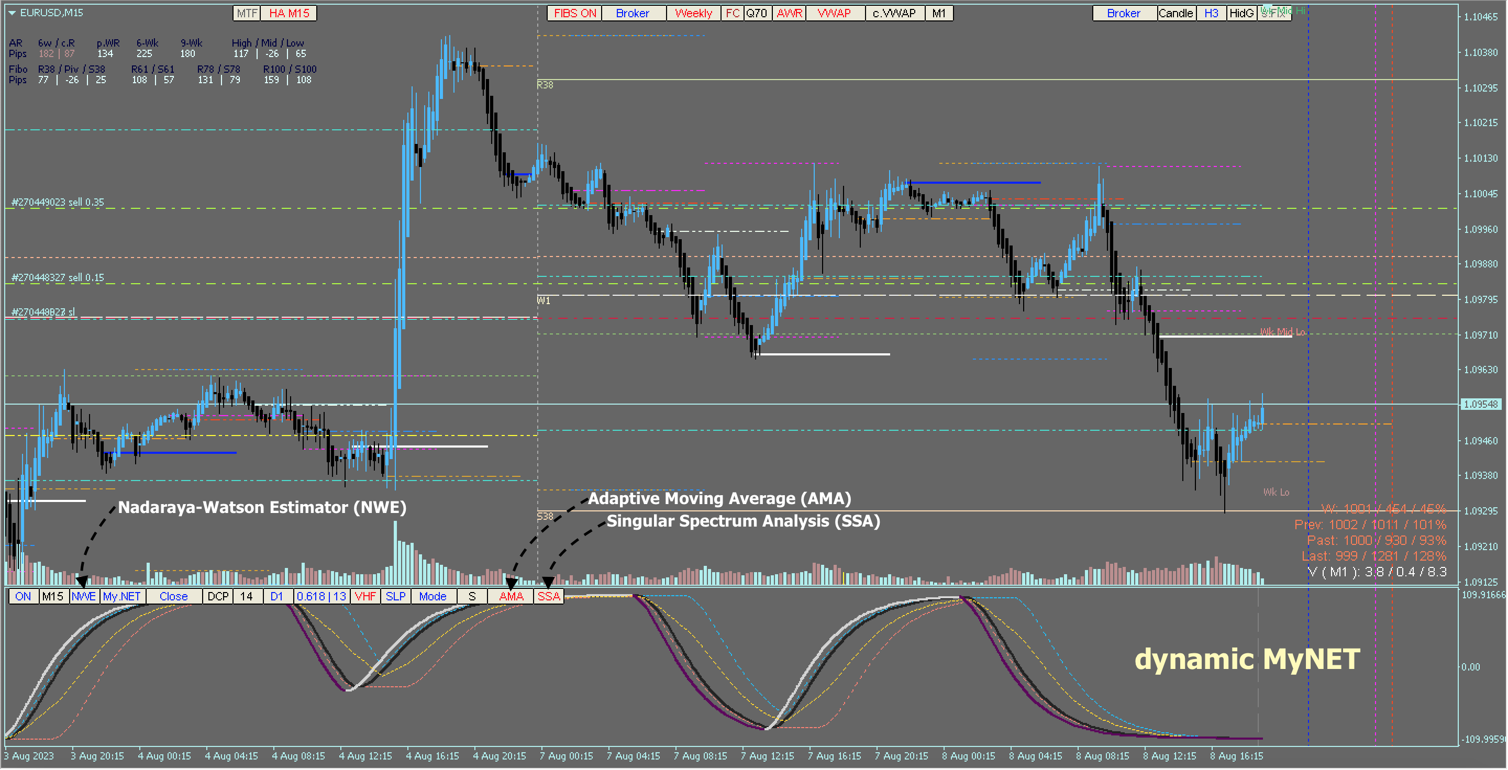Toggle the VHF button

(365, 597)
